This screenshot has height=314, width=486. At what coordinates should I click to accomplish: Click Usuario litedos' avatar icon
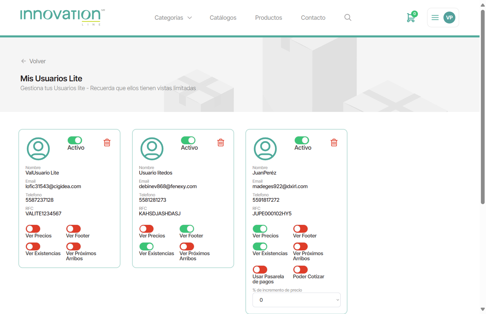[152, 149]
